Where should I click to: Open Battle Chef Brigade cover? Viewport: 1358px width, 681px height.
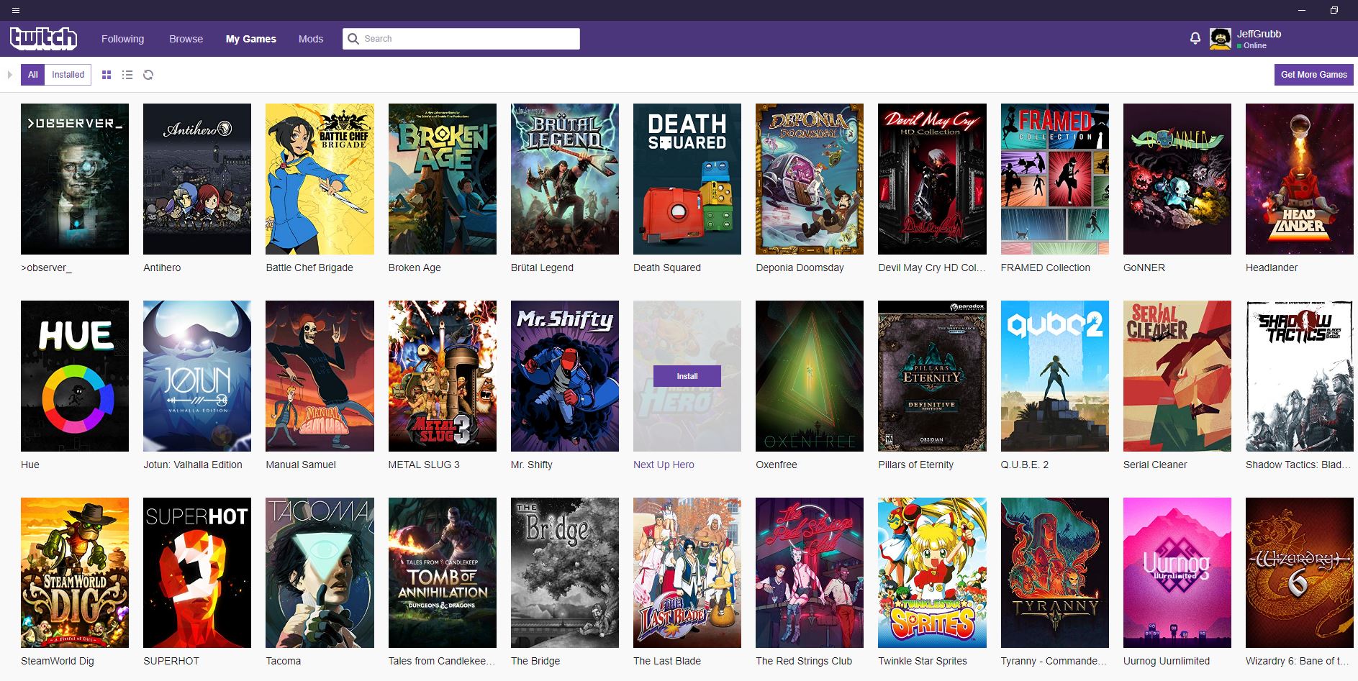pyautogui.click(x=320, y=179)
